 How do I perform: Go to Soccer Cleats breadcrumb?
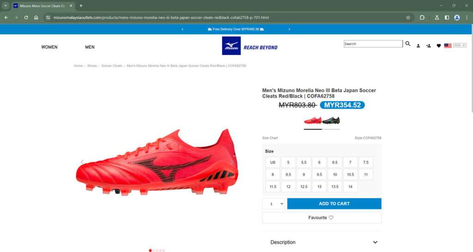[112, 65]
